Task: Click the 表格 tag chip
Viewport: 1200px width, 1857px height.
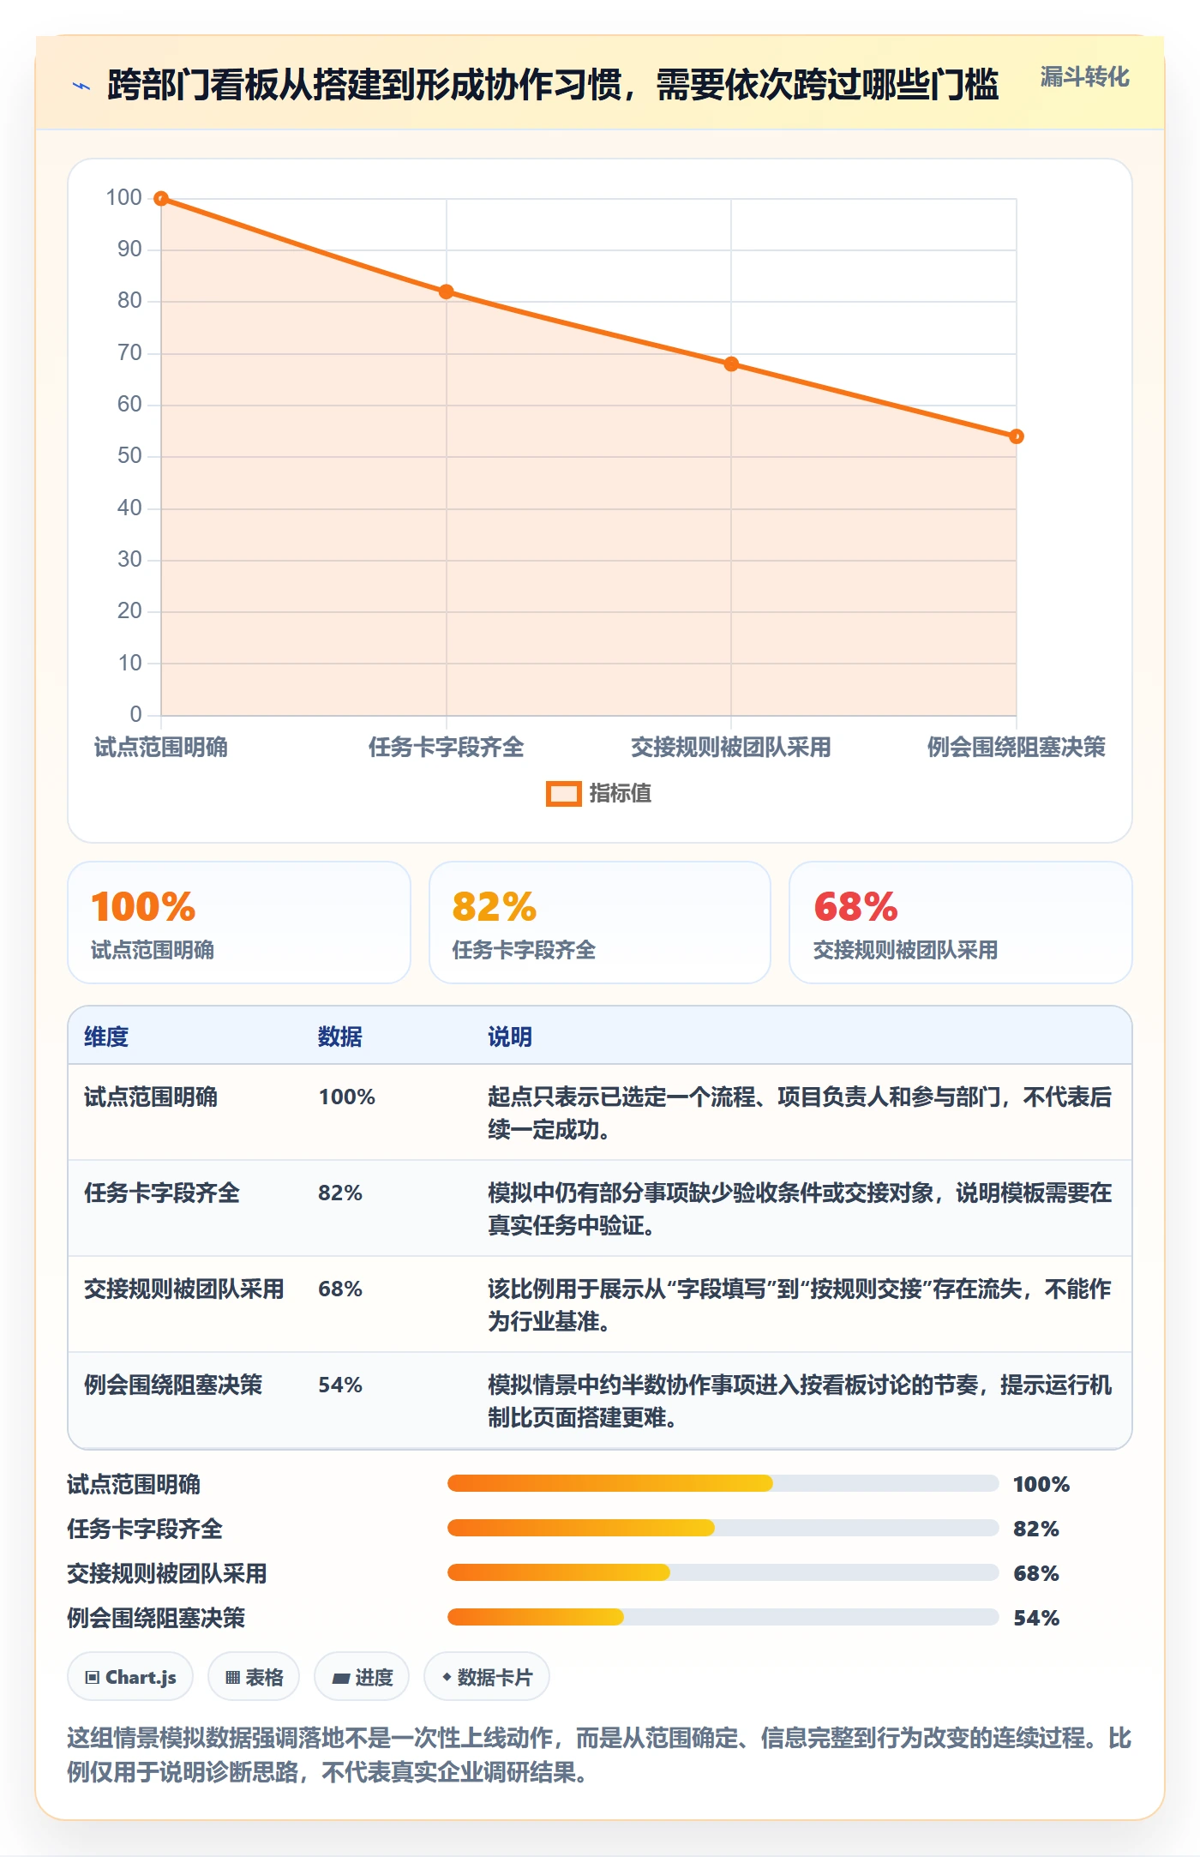Action: (254, 1677)
